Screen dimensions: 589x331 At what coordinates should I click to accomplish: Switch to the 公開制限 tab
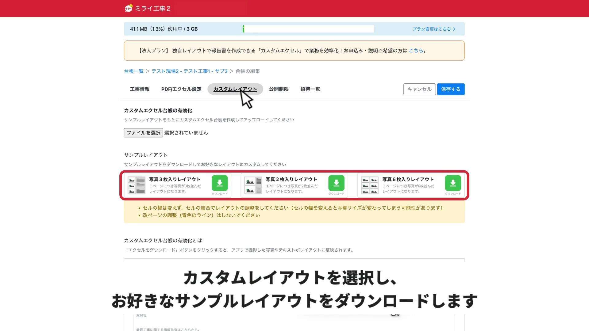click(x=279, y=89)
